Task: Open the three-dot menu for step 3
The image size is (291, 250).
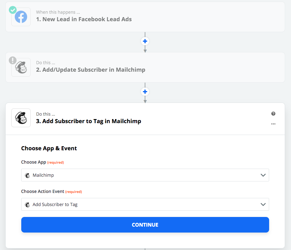Action: coord(273,124)
